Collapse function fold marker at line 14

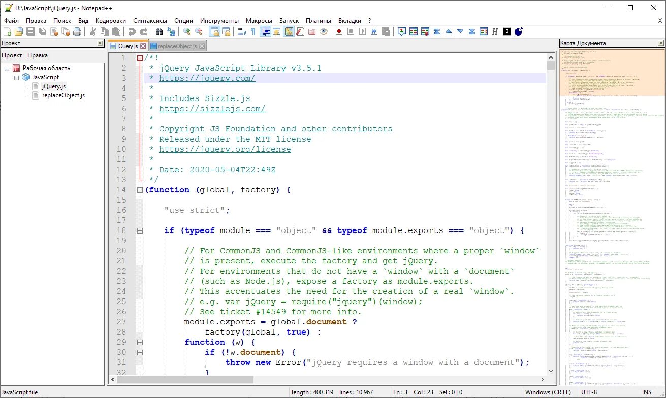[x=140, y=190]
